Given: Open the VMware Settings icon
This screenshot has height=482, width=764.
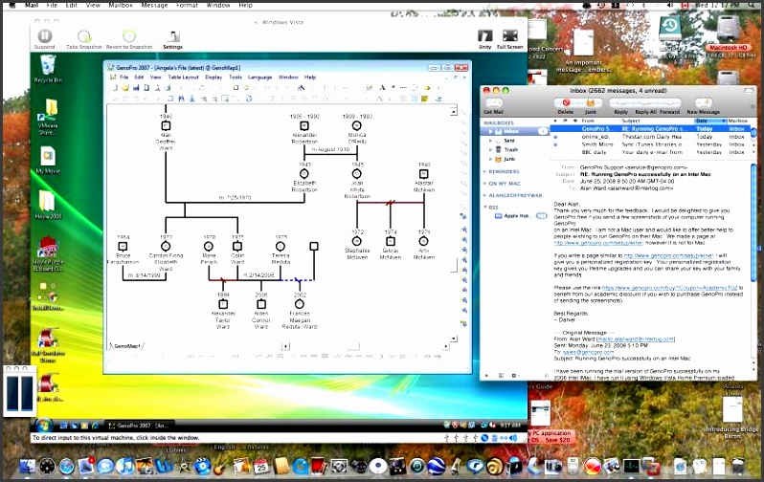Looking at the screenshot, I should point(173,36).
